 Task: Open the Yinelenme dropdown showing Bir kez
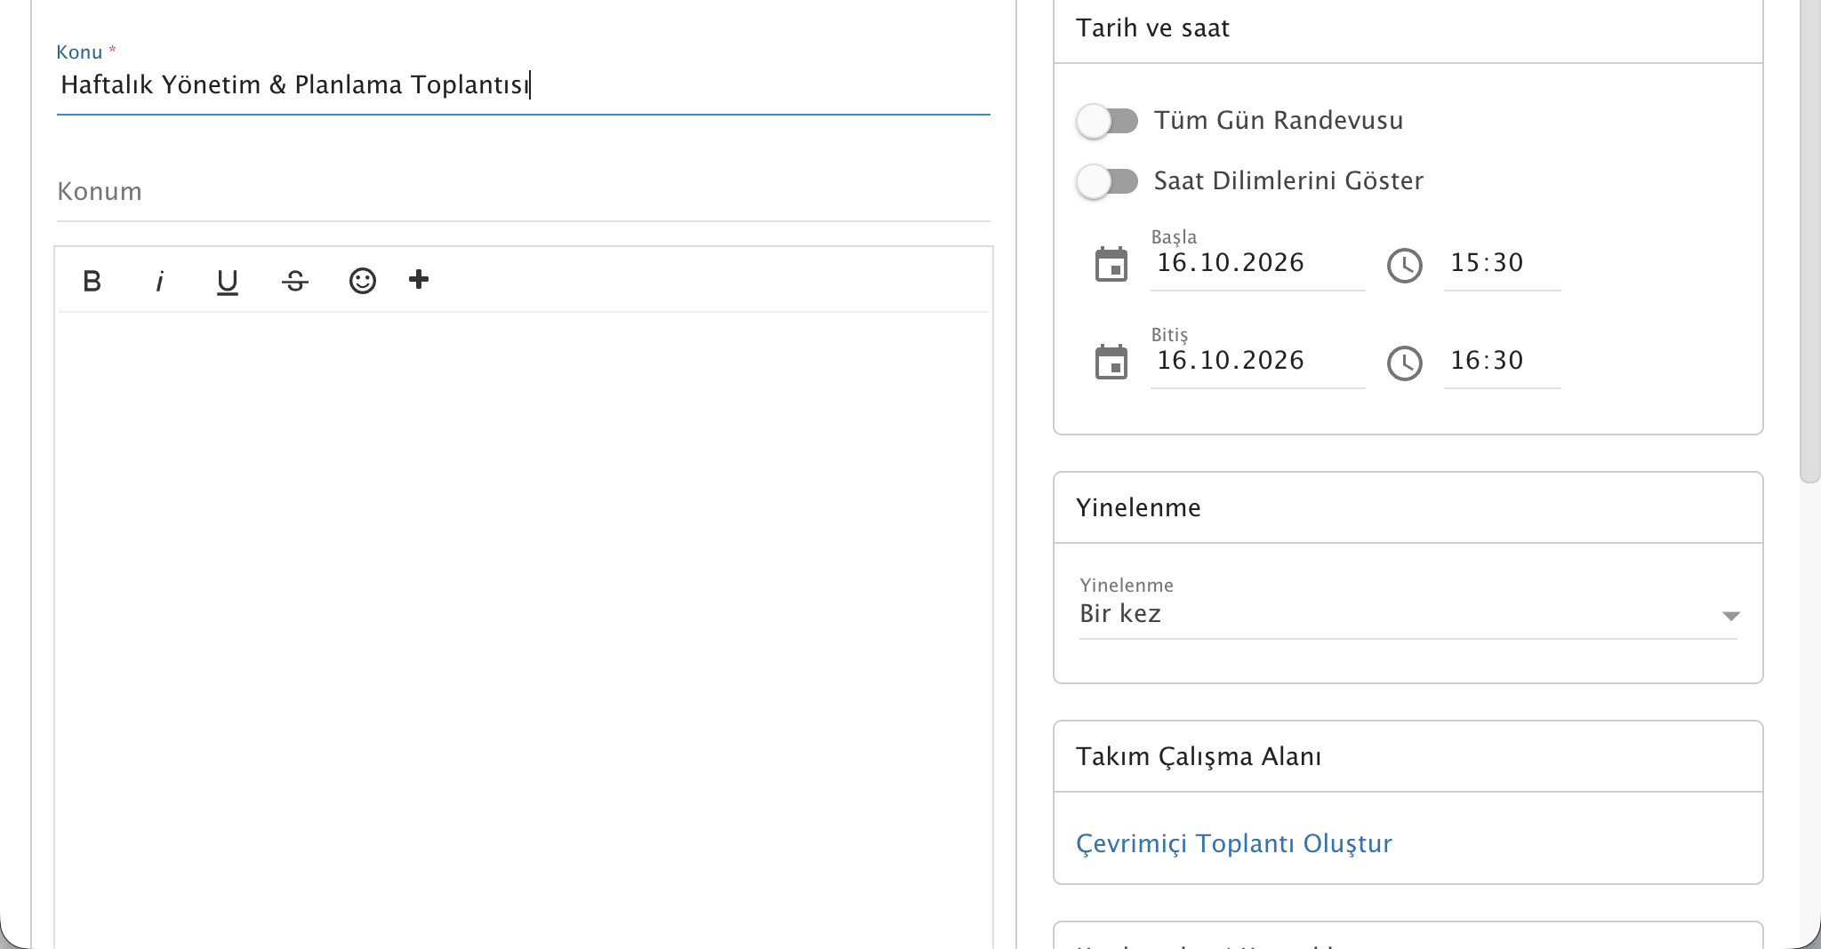pyautogui.click(x=1408, y=613)
